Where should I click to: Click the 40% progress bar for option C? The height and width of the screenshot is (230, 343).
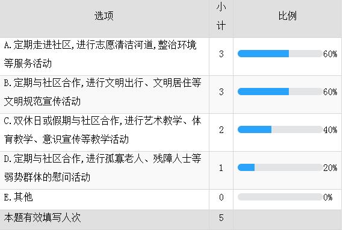coord(280,129)
